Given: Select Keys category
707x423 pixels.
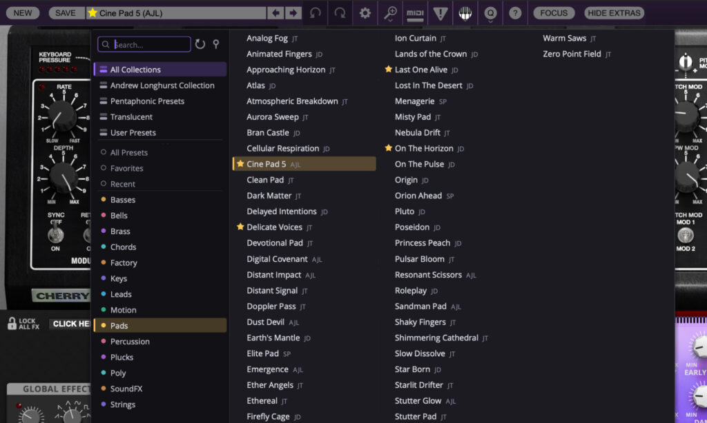Looking at the screenshot, I should [x=119, y=278].
